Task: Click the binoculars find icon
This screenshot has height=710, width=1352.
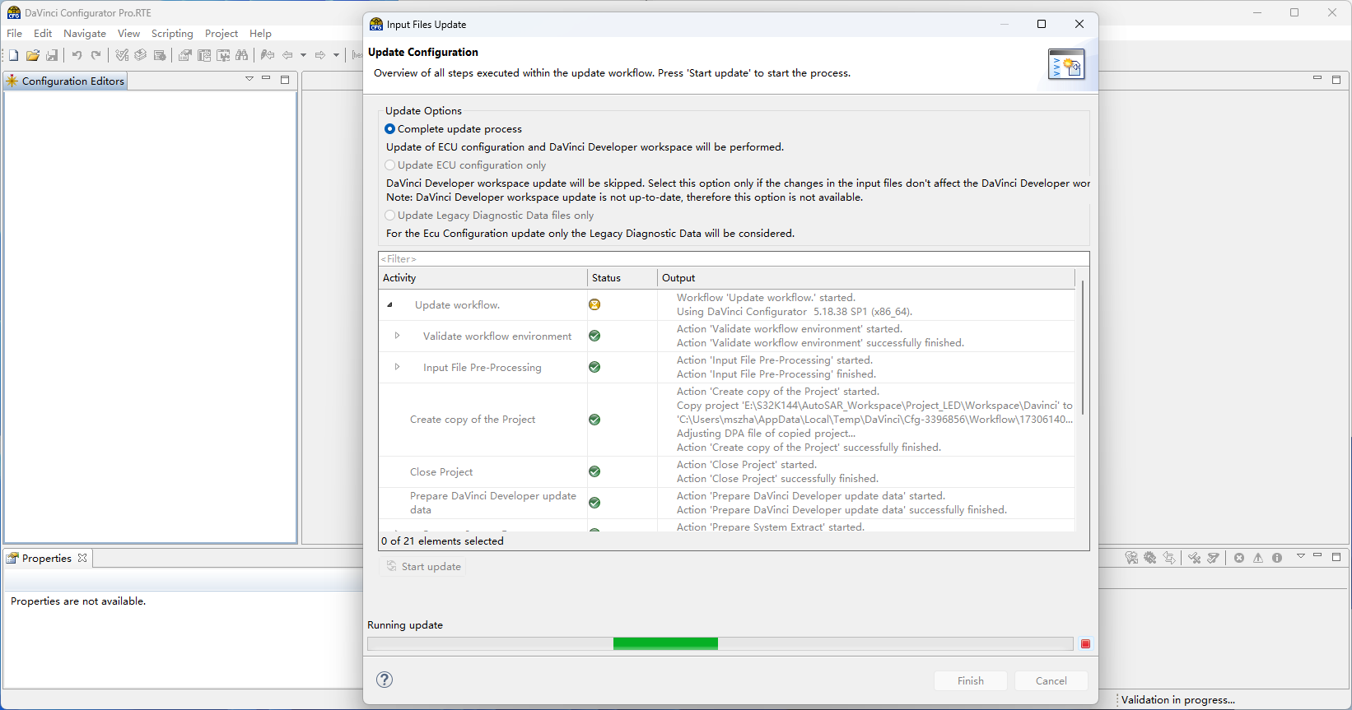Action: tap(241, 55)
